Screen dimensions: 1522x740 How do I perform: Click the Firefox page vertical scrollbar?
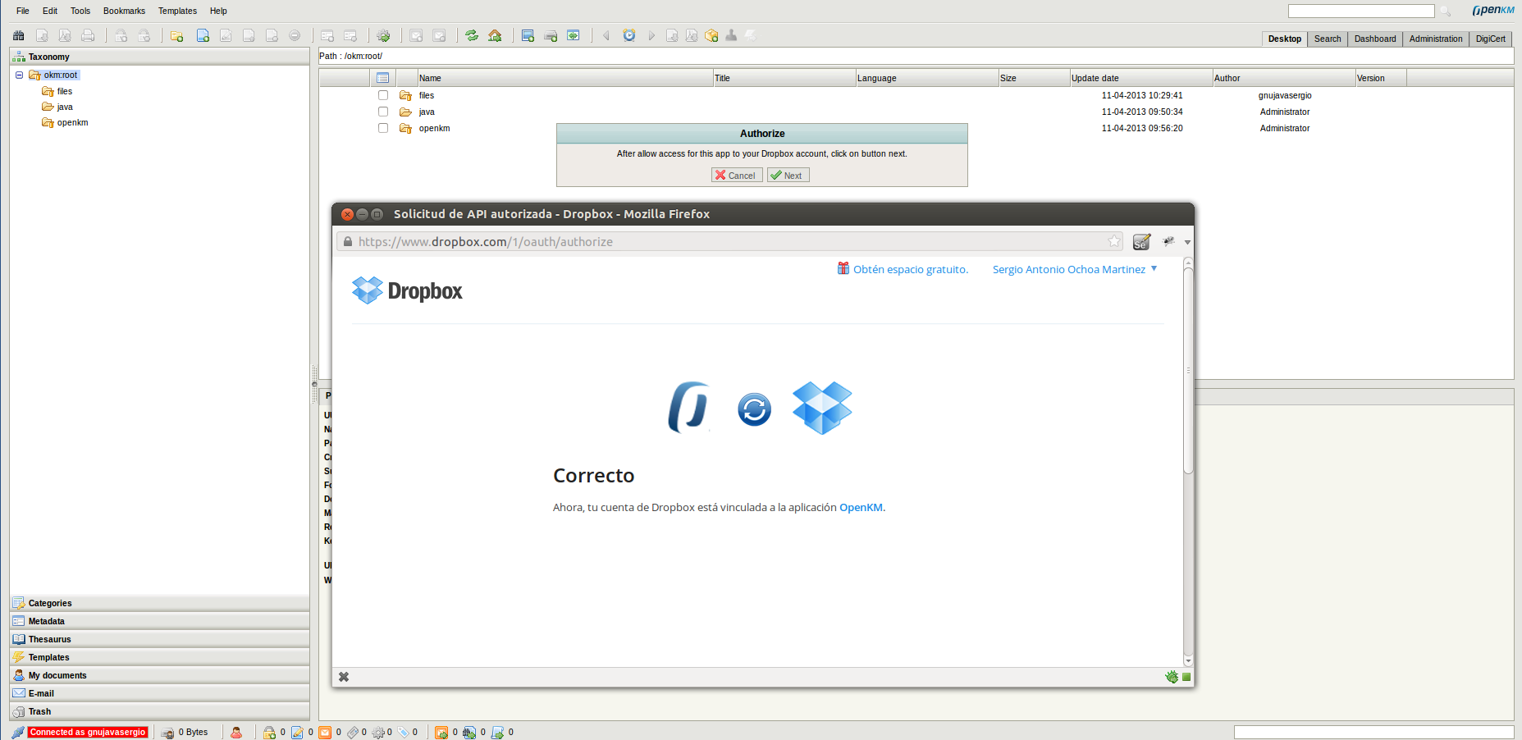(x=1188, y=369)
